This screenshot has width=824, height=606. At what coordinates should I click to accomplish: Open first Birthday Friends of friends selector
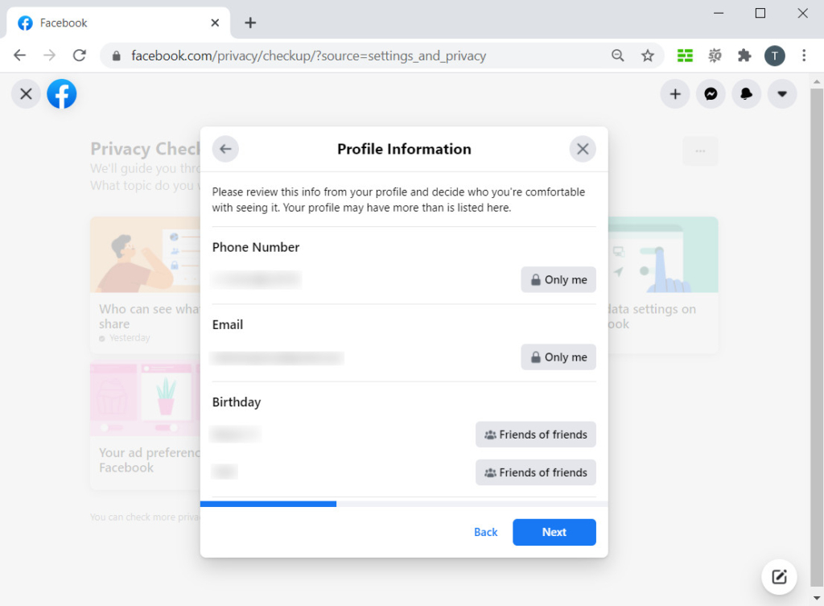point(535,435)
